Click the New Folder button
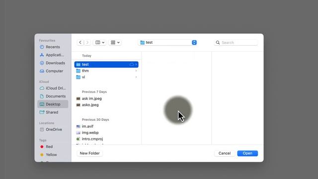This screenshot has width=318, height=179. 89,153
